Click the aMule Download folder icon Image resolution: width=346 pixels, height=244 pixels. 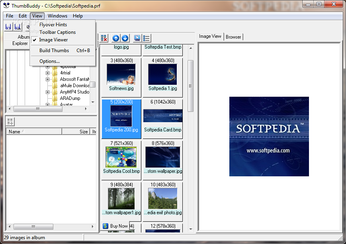coord(55,85)
